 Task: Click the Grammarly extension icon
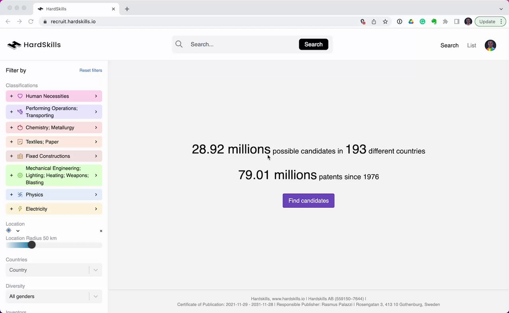pyautogui.click(x=422, y=22)
